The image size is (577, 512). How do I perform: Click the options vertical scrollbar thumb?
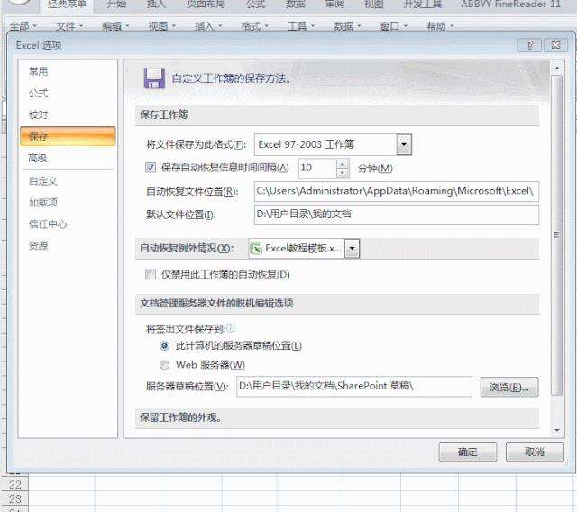557,234
